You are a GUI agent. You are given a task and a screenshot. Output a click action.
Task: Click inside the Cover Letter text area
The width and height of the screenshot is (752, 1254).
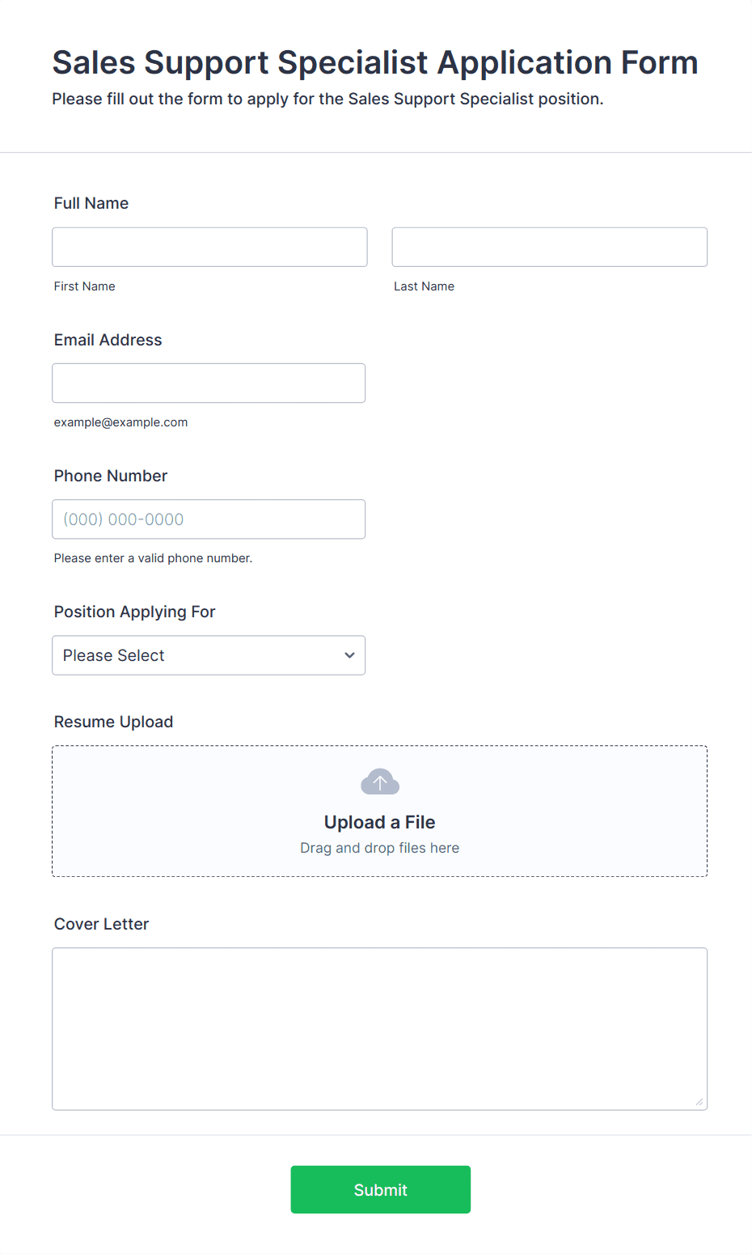pos(380,1029)
